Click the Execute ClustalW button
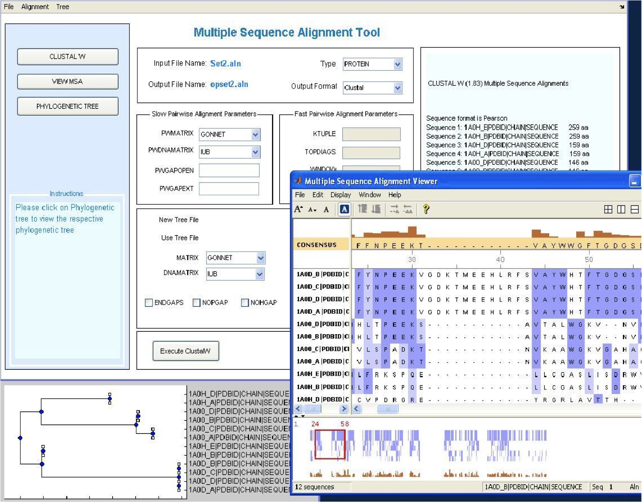The image size is (642, 502). tap(186, 351)
